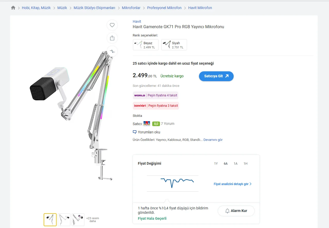
Task: Click the 8,0 seller rating badge
Action: coord(156,124)
